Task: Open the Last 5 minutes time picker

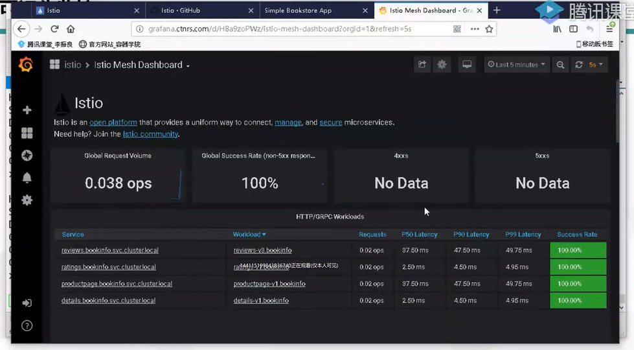Action: click(517, 65)
